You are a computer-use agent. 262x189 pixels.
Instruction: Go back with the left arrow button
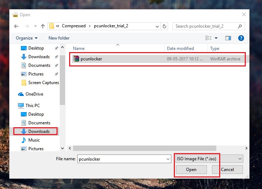[x=16, y=26]
